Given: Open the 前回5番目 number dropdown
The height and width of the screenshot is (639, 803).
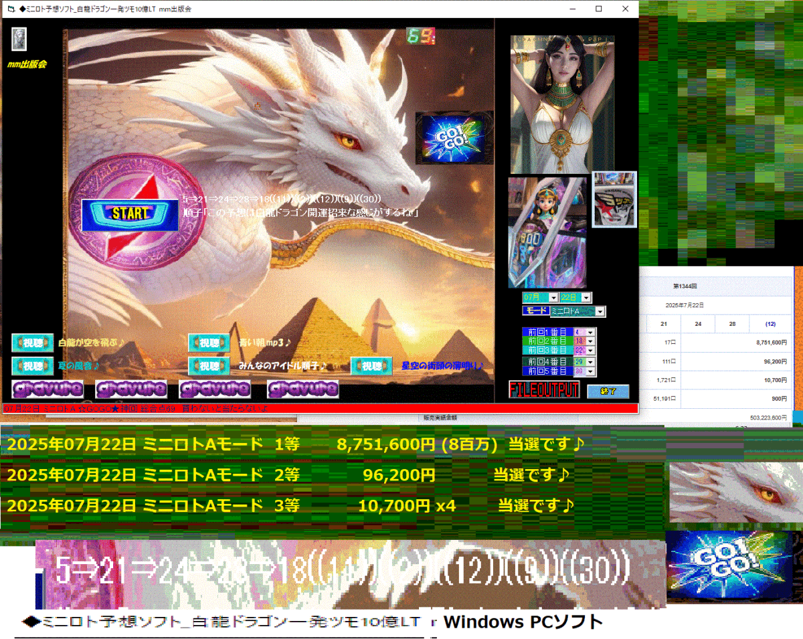Looking at the screenshot, I should click(591, 371).
